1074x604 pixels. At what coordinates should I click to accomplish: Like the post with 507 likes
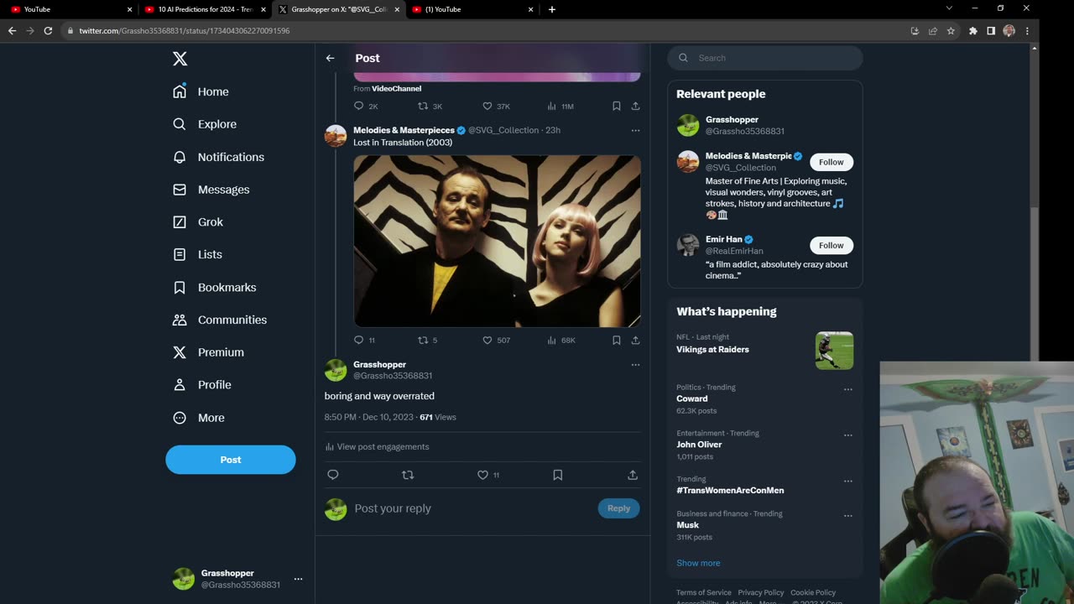pyautogui.click(x=487, y=340)
